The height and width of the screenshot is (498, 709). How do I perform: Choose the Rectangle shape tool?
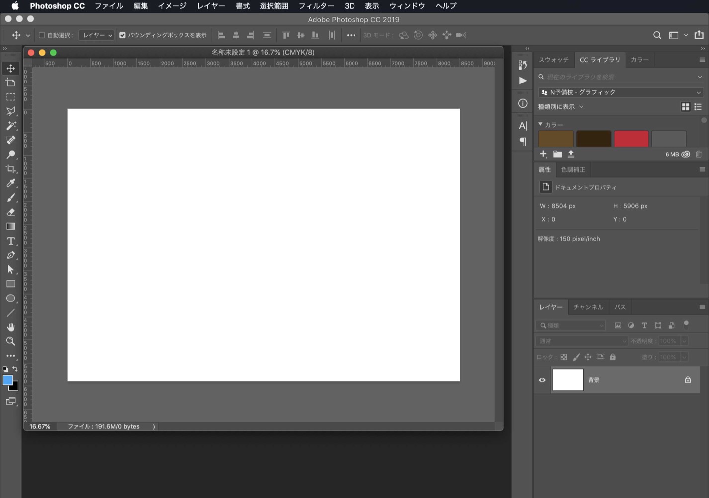pyautogui.click(x=11, y=284)
